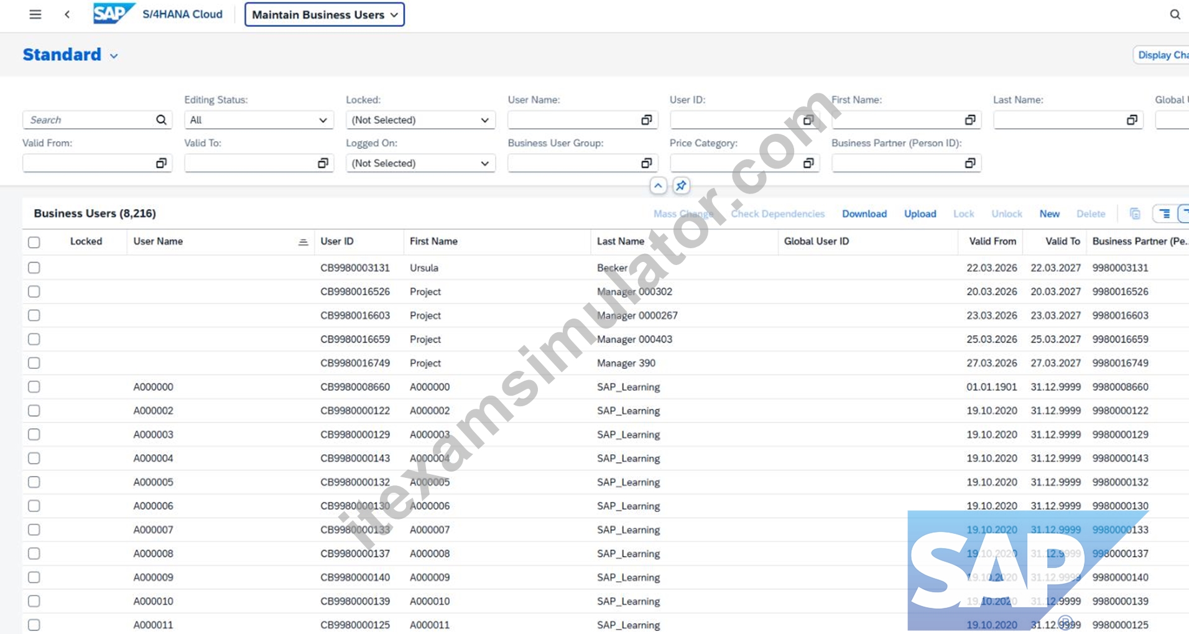Image resolution: width=1189 pixels, height=634 pixels.
Task: Open the hamburger navigation menu
Action: click(35, 14)
